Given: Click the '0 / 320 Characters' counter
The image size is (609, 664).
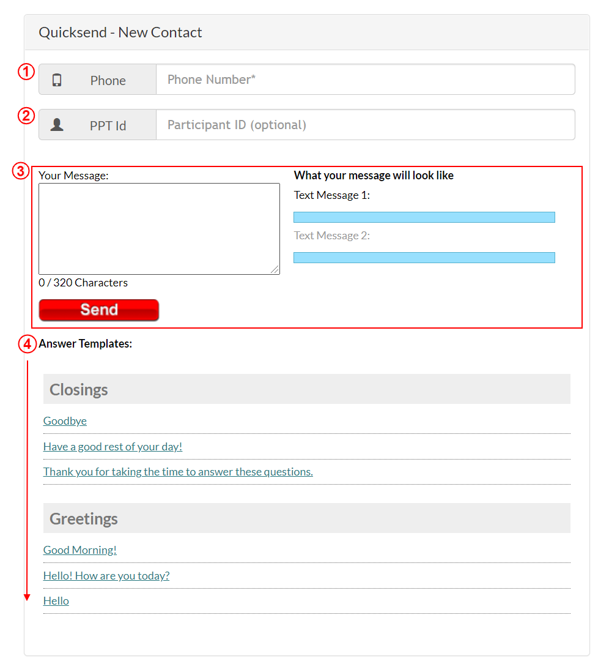Looking at the screenshot, I should [x=83, y=283].
